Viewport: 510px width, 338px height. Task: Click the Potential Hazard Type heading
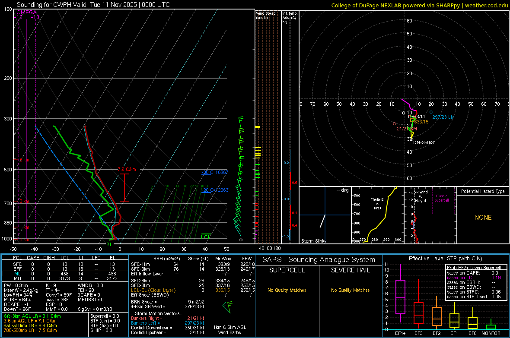(x=483, y=191)
